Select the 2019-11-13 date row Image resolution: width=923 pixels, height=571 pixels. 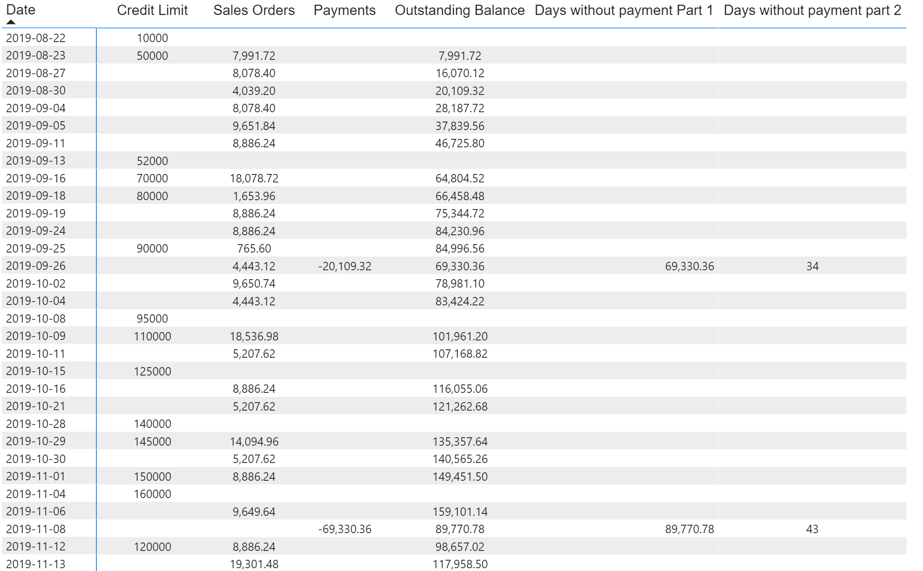pyautogui.click(x=36, y=564)
